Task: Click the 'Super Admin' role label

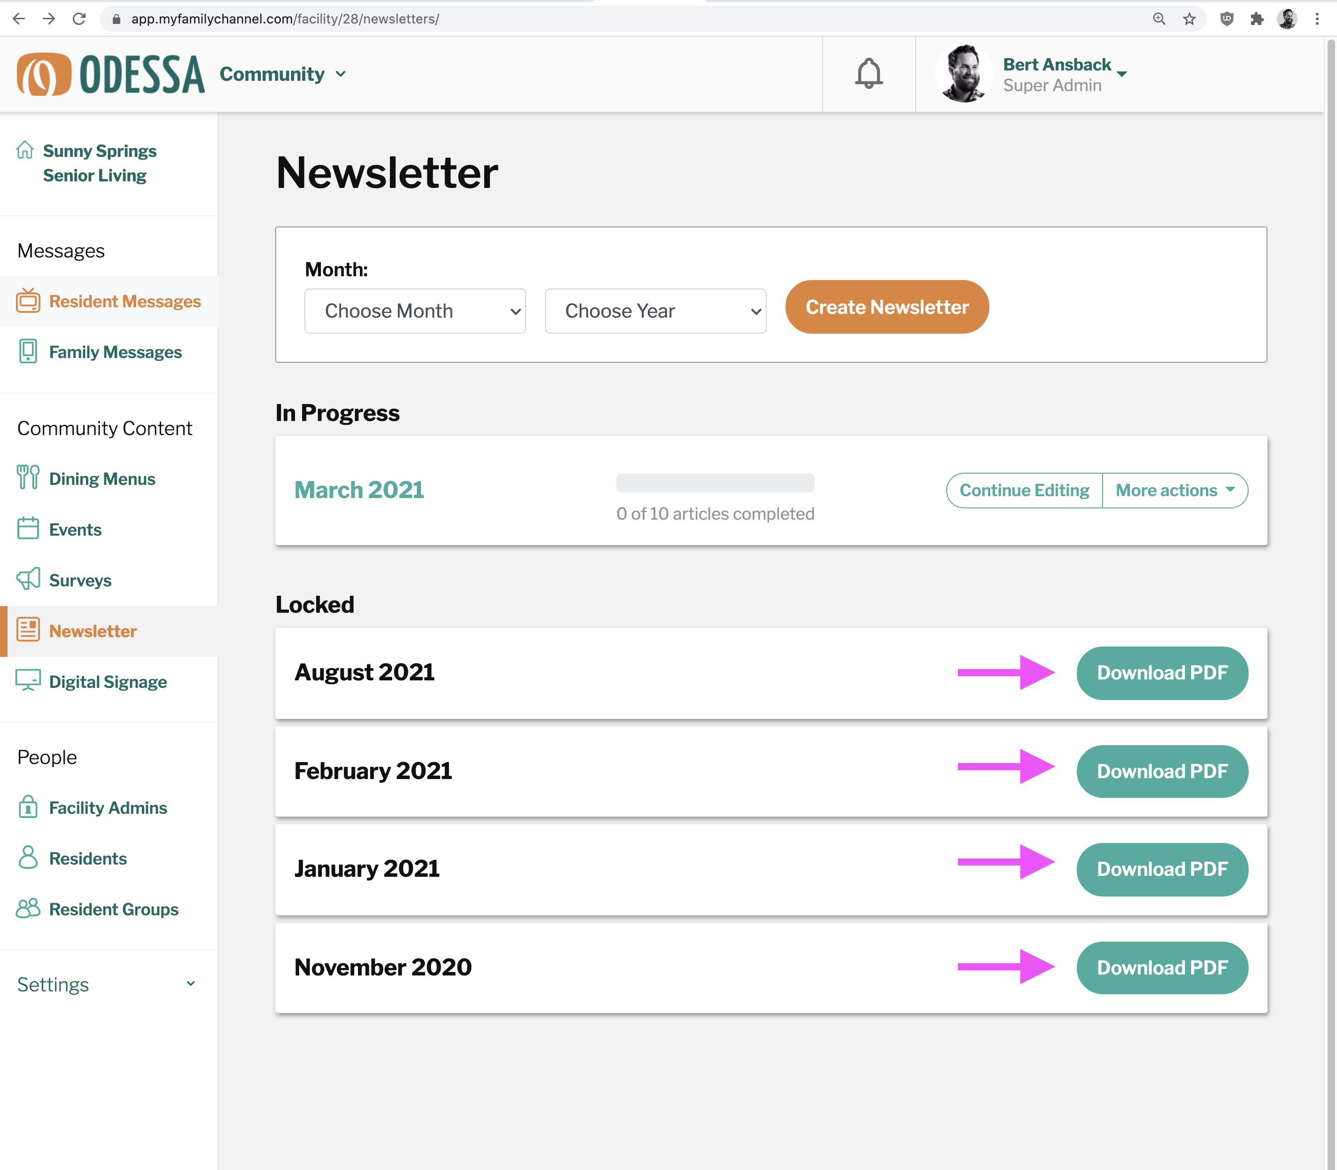Action: point(1052,86)
